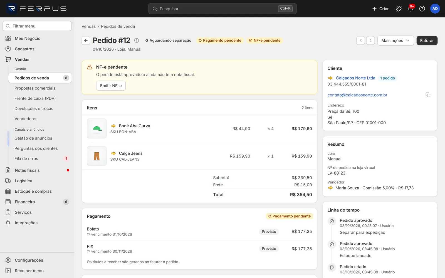Focus the Filtrar menu field

pyautogui.click(x=37, y=26)
